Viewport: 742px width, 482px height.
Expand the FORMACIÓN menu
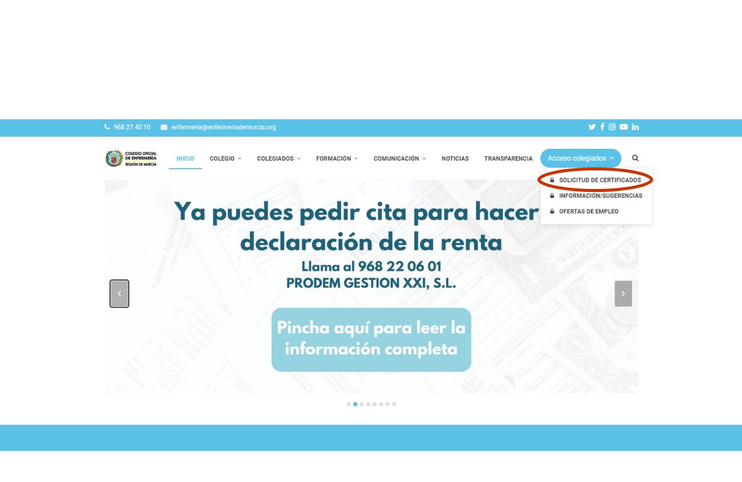point(337,158)
